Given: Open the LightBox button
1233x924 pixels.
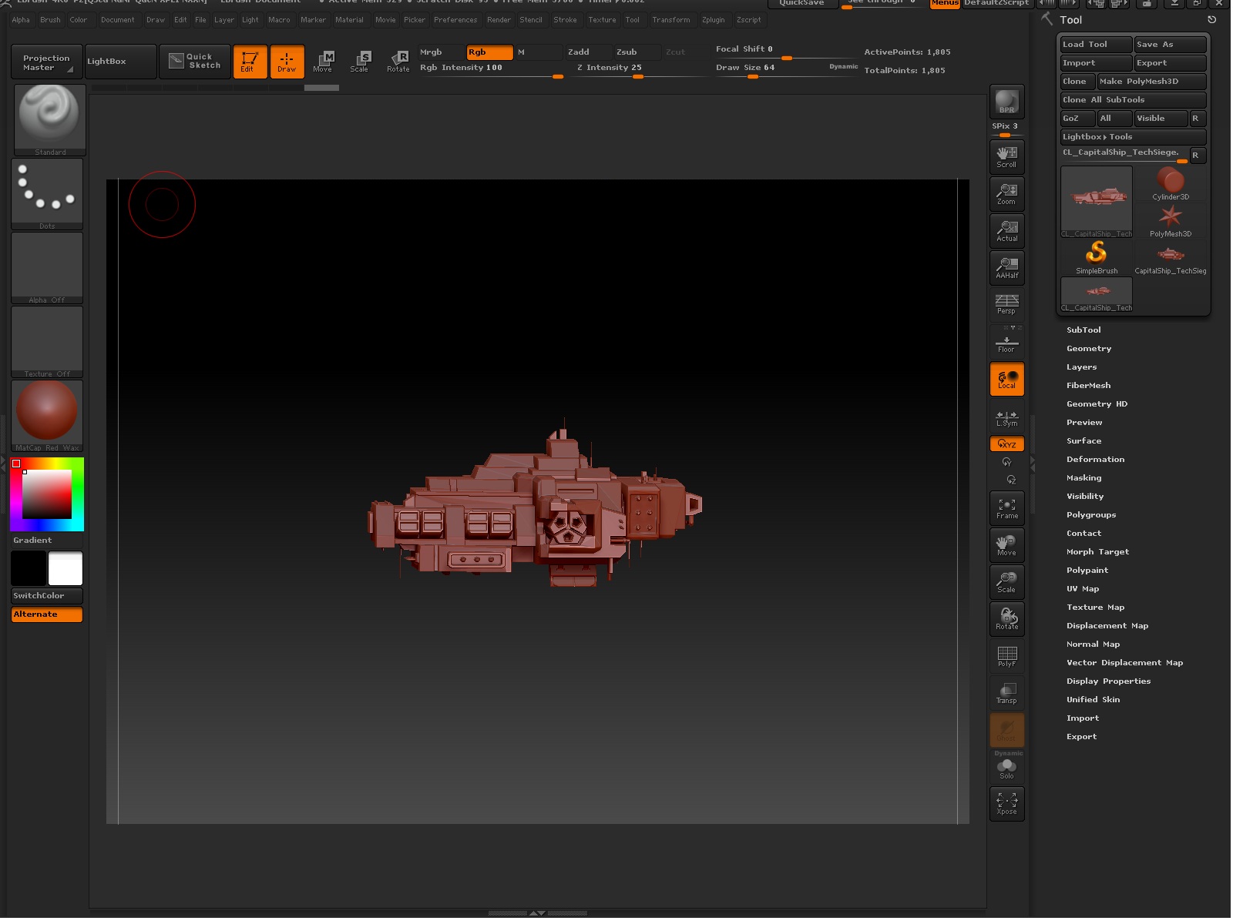Looking at the screenshot, I should click(120, 62).
